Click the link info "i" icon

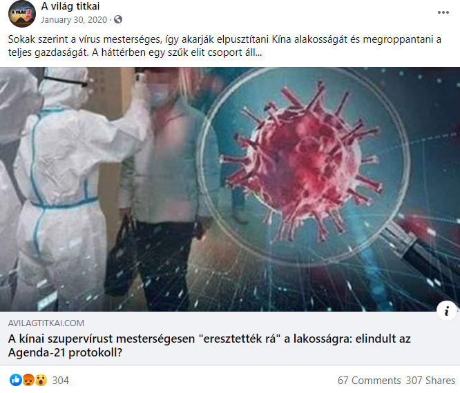tap(446, 311)
